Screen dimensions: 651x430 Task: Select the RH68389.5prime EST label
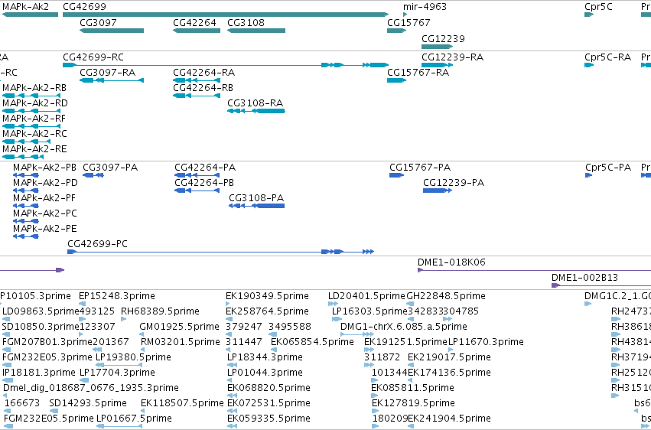click(x=160, y=311)
